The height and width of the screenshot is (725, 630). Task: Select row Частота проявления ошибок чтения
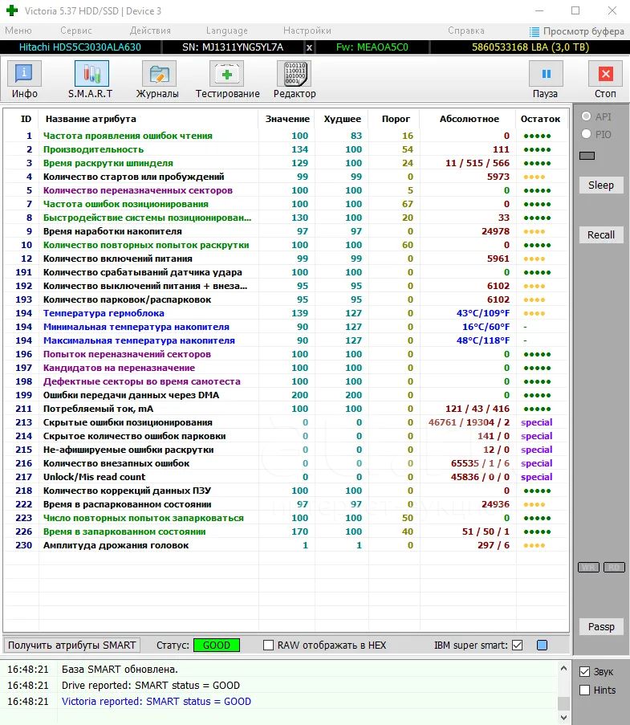coord(287,136)
